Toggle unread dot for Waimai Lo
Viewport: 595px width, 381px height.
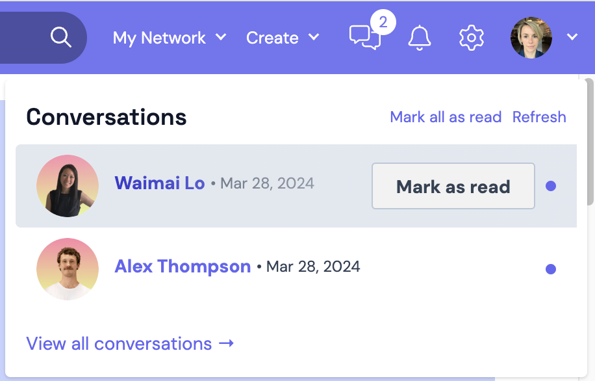pos(551,186)
